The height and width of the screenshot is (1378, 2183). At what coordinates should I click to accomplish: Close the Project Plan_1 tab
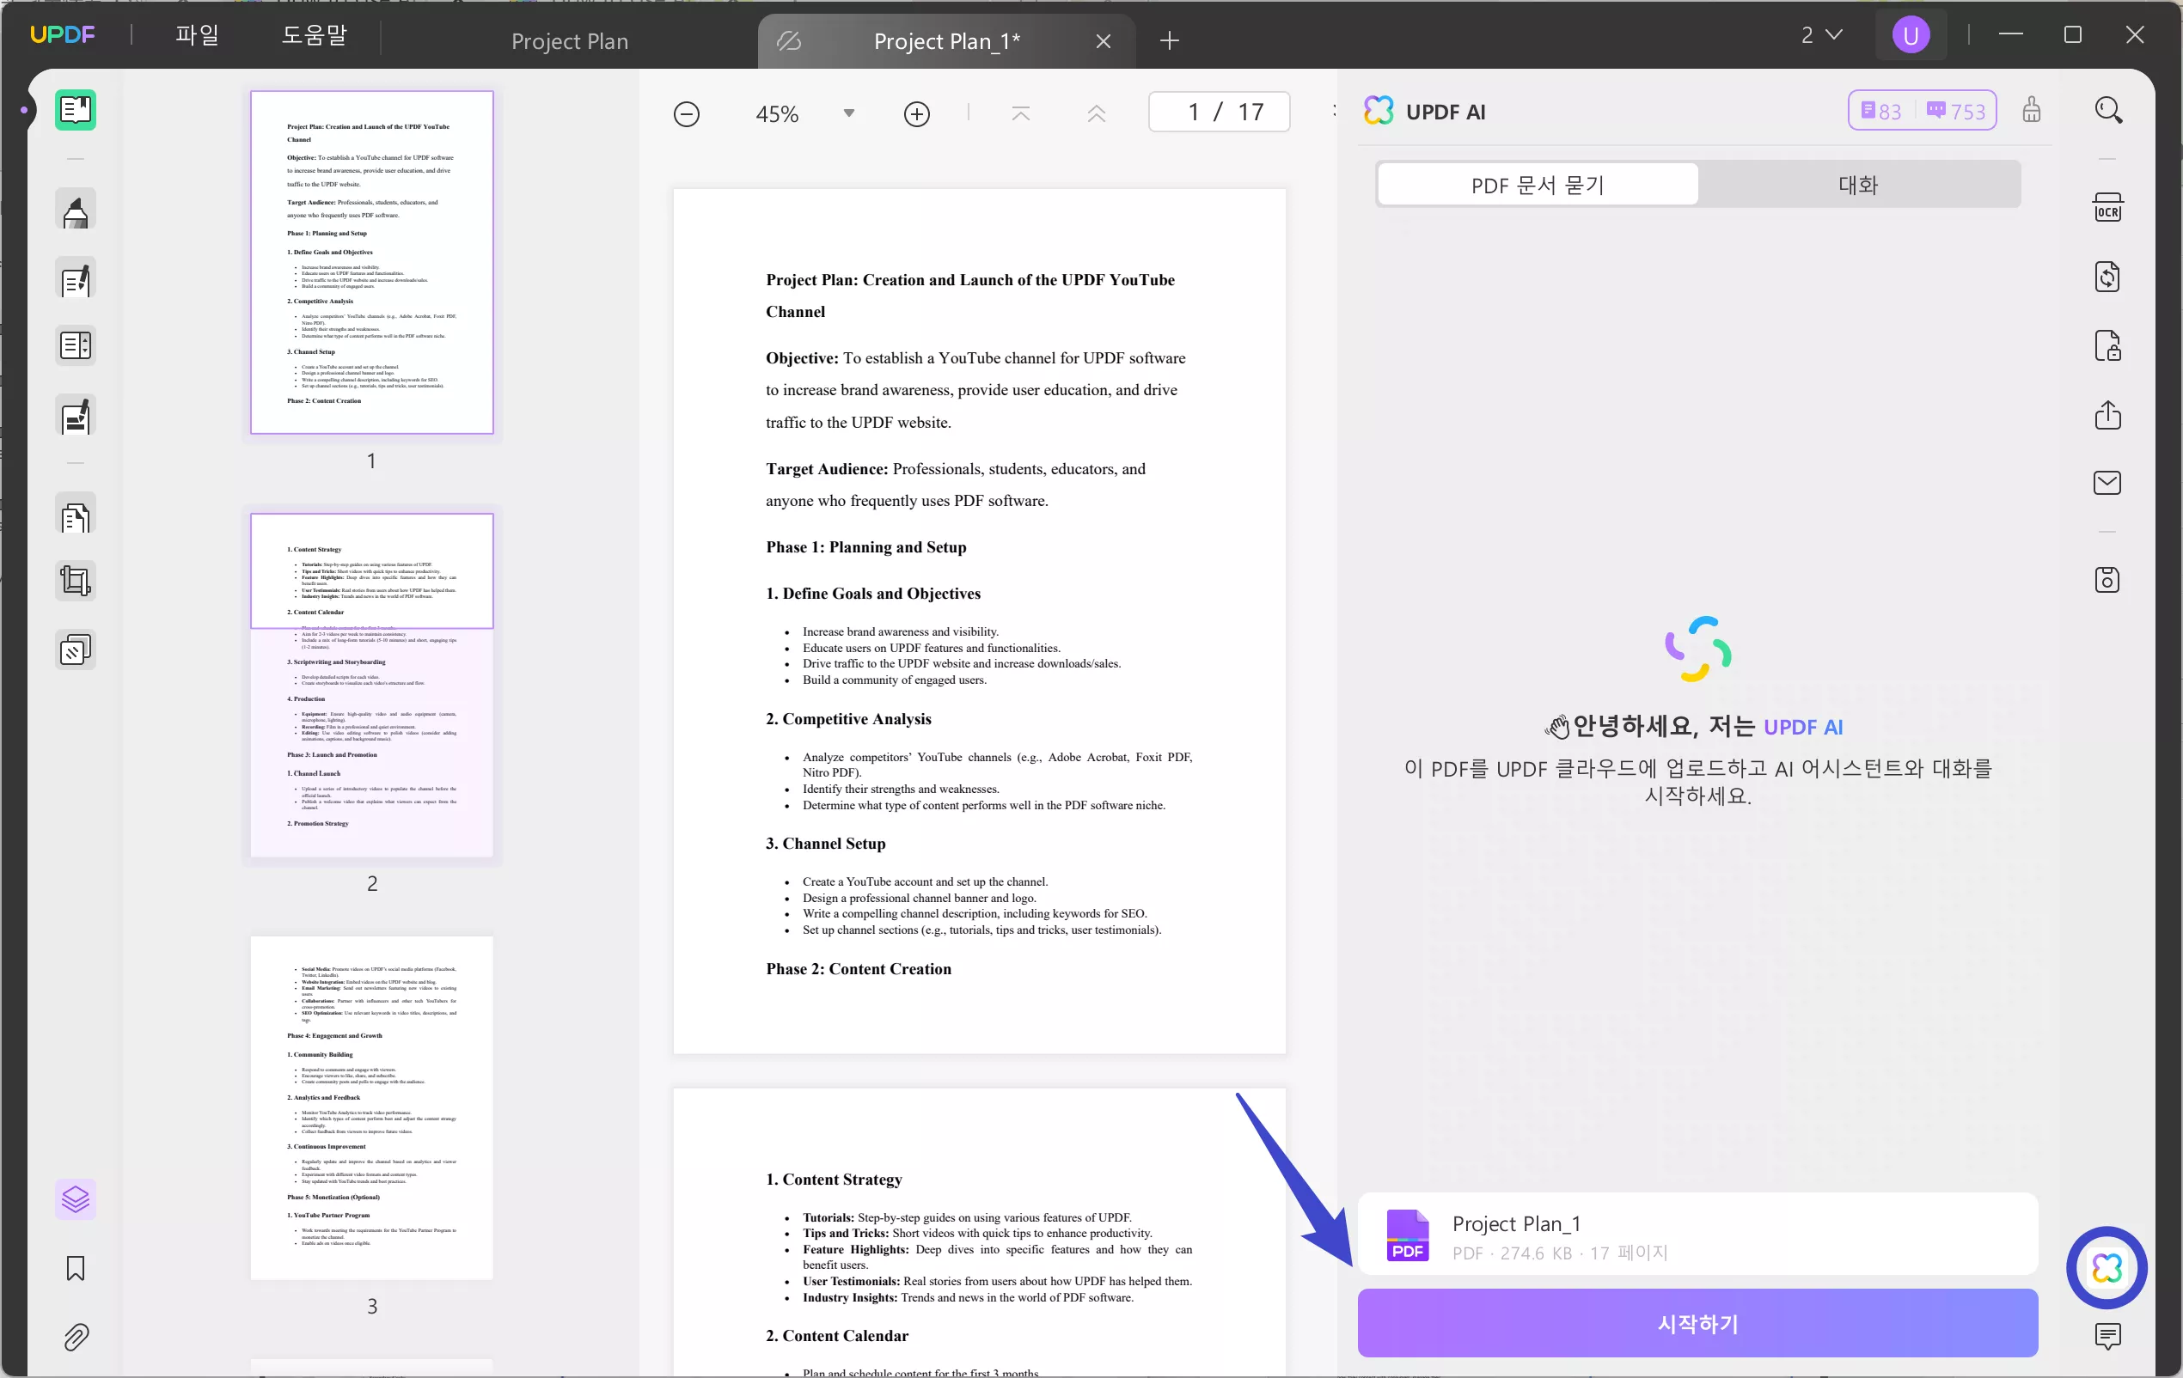tap(1103, 40)
